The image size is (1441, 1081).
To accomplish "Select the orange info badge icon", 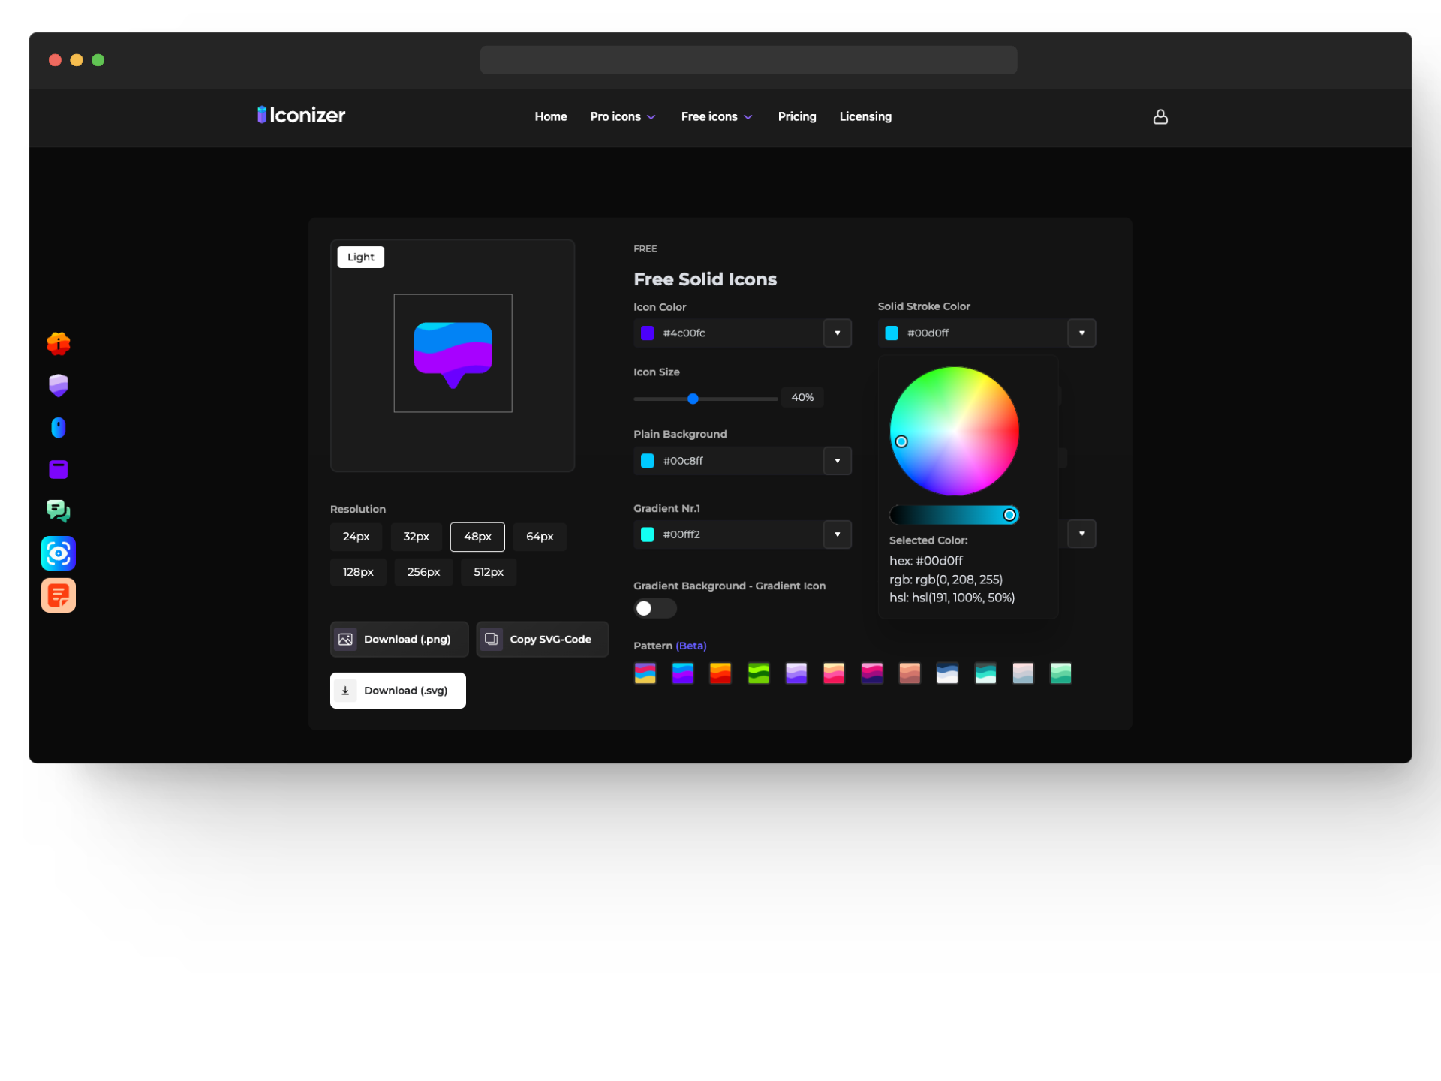I will [x=58, y=343].
